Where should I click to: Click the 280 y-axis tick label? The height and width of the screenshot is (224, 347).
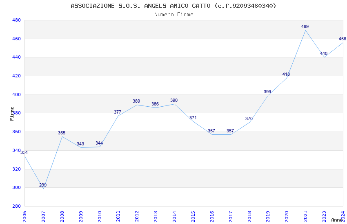coord(16,206)
